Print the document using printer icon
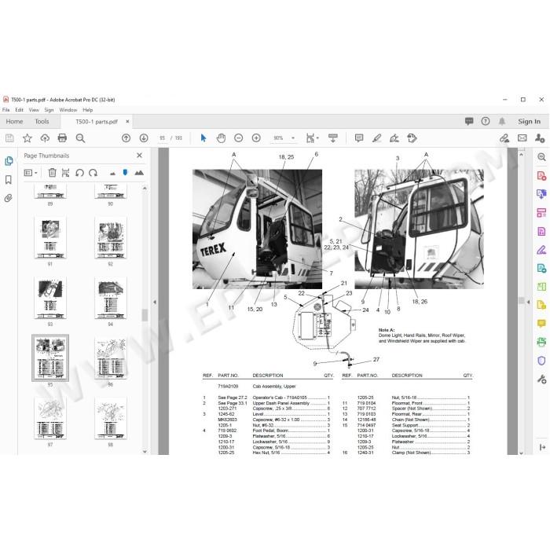550x550 pixels. tap(62, 138)
